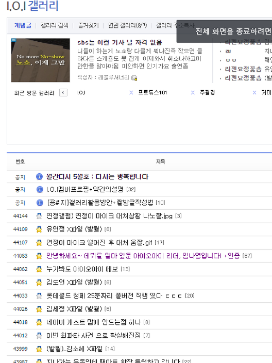Click star icon of post 44083
Viewport: 272px width, 363px height.
coord(39,256)
